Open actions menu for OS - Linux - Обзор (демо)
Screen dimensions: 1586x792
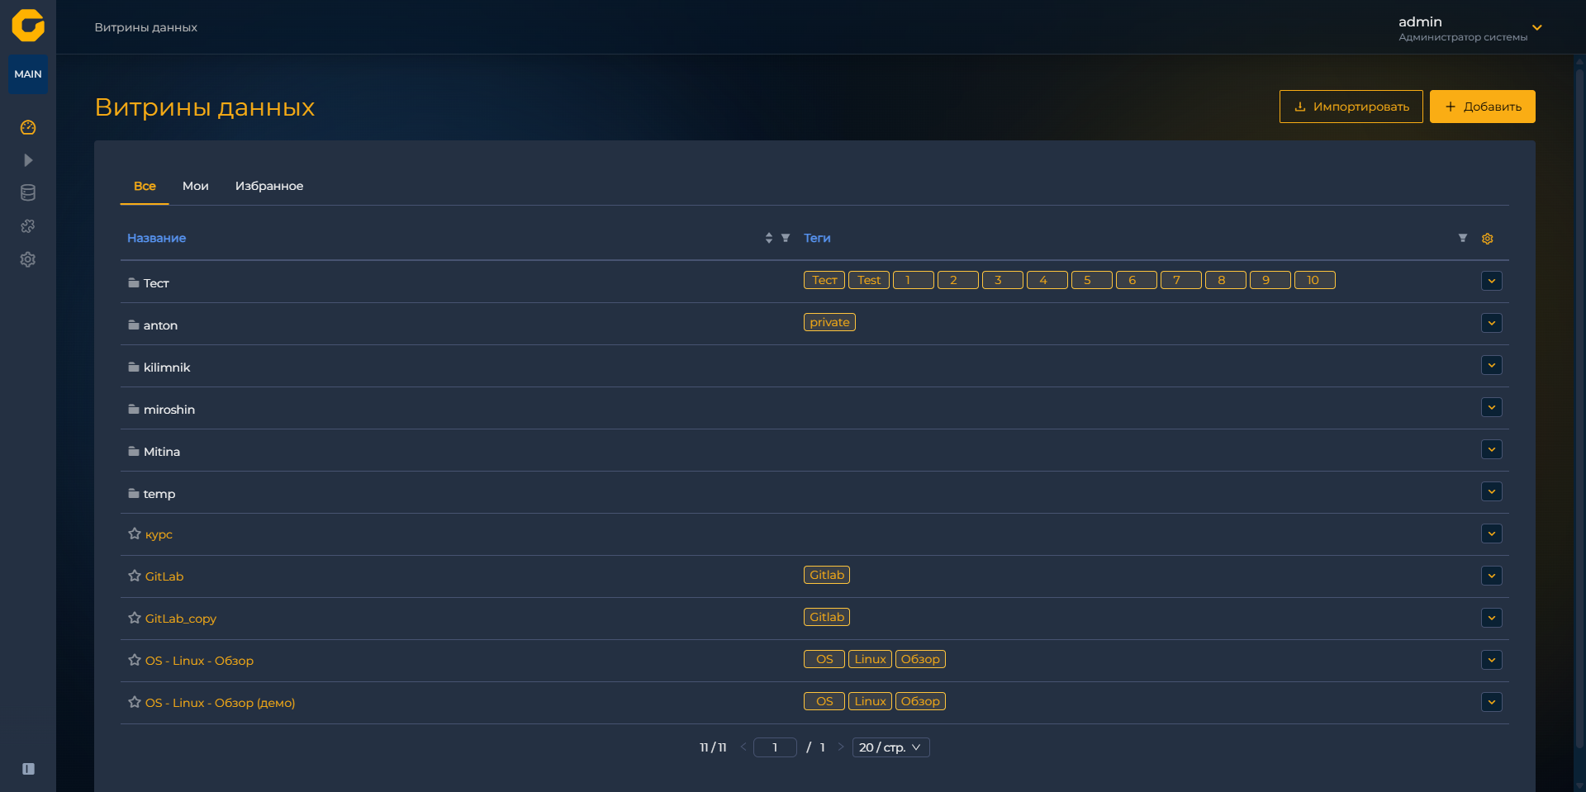(1492, 702)
